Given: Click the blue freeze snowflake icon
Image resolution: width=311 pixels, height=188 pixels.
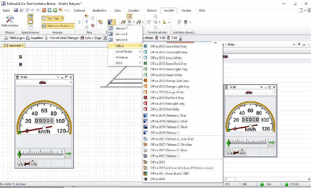Looking at the screenshot, I should click(x=50, y=10).
